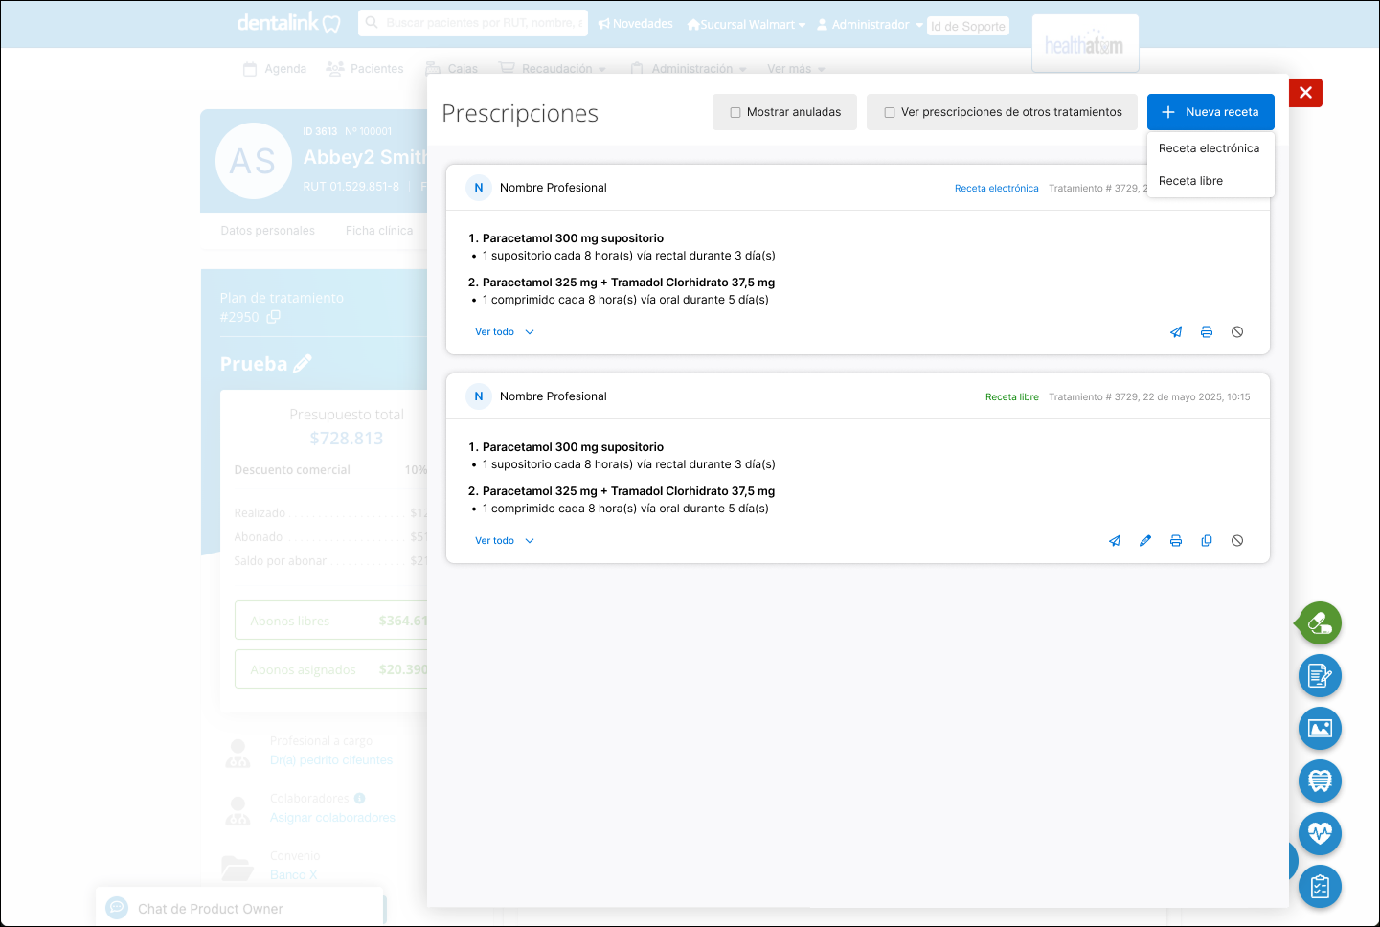
Task: Open the odontogram tooth icon
Action: (1320, 781)
